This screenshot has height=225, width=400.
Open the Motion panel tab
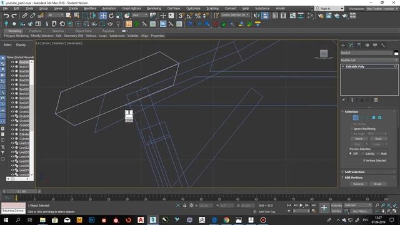pos(367,45)
